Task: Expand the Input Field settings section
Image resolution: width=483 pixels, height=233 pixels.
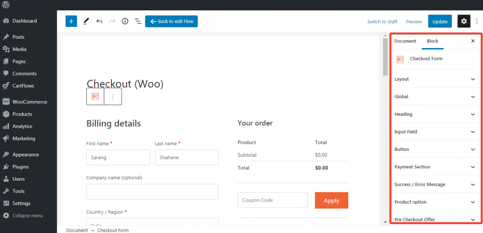Action: tap(434, 132)
